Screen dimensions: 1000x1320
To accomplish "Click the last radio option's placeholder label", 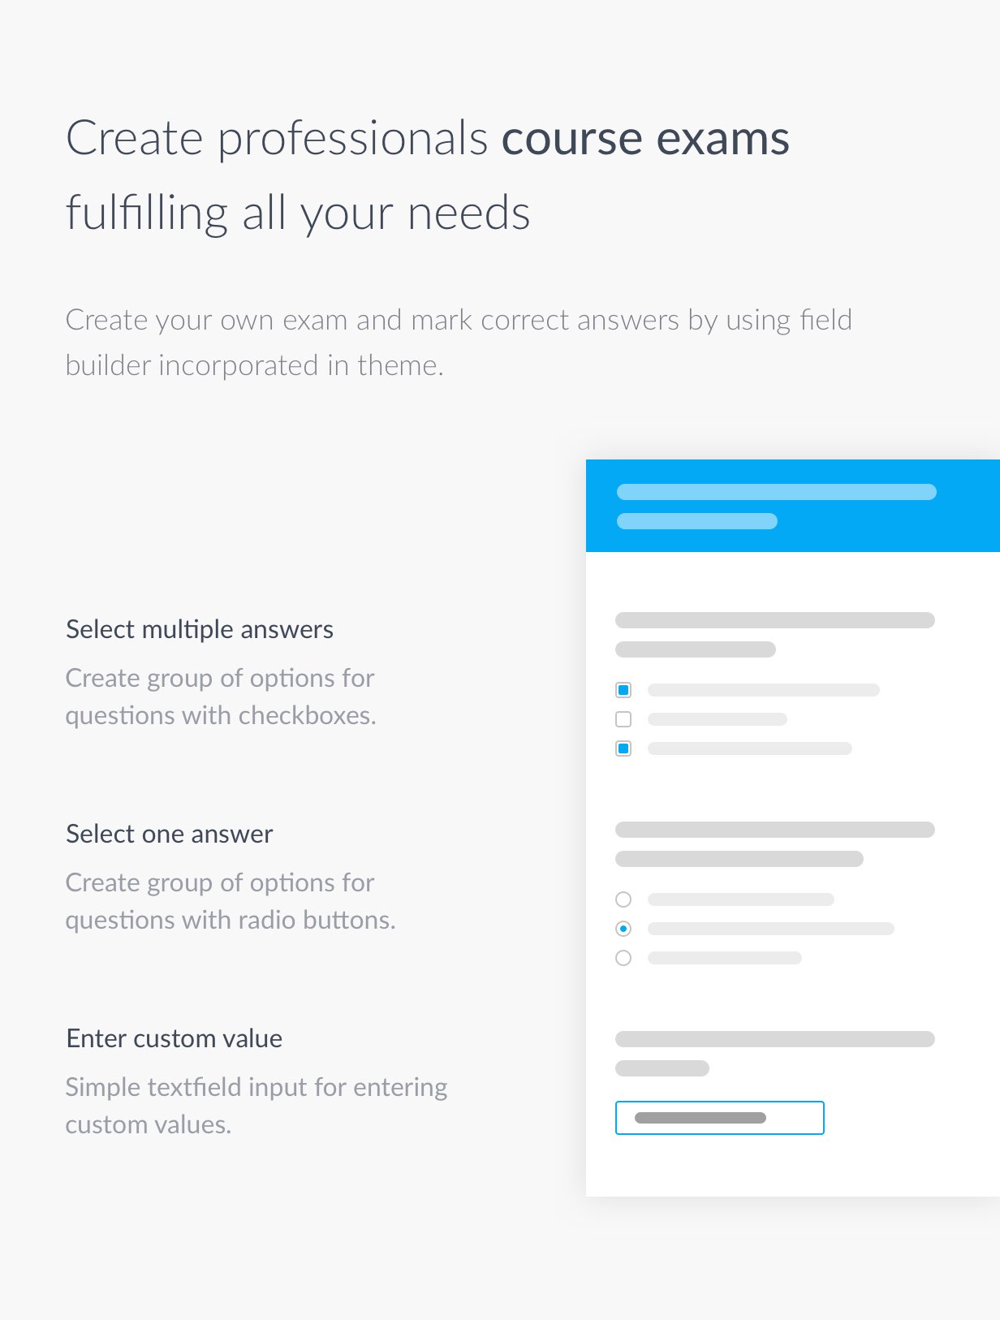I will coord(725,958).
